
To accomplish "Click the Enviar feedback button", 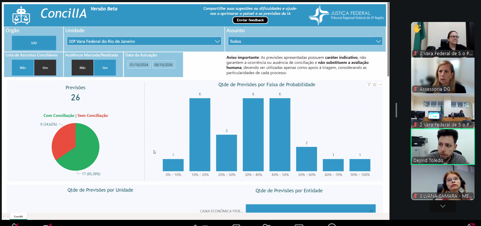I will (x=250, y=20).
